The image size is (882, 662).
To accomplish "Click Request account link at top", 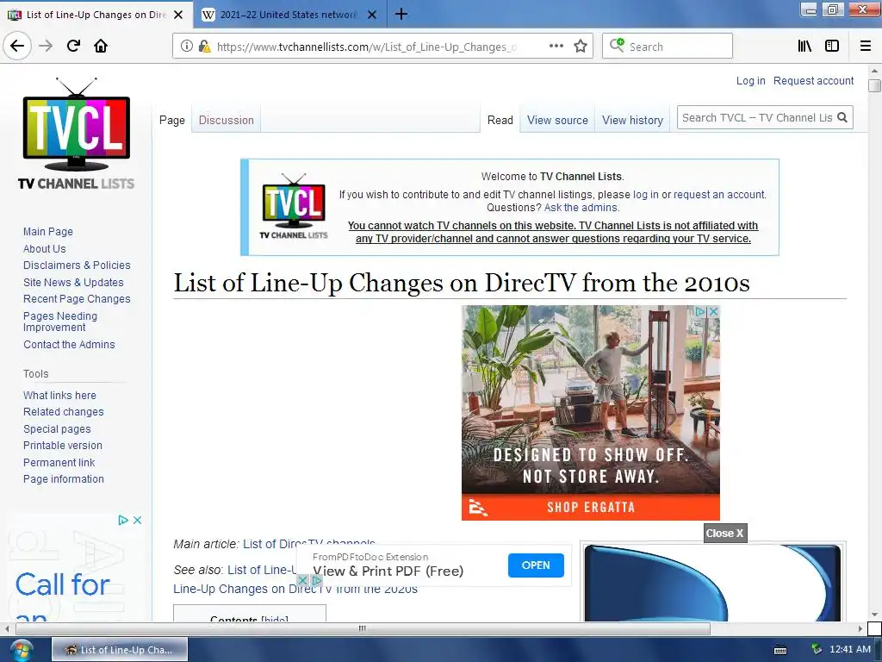I will [813, 80].
